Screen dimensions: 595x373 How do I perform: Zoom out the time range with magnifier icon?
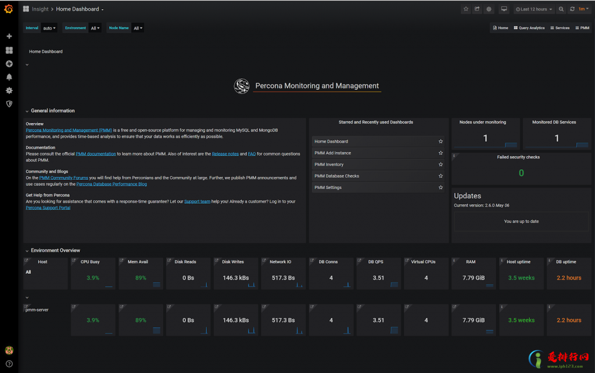[561, 9]
